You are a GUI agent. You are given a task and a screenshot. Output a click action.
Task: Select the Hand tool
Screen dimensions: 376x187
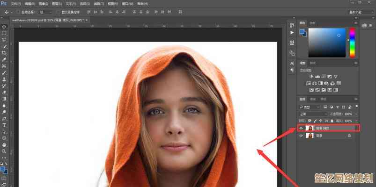(4, 144)
